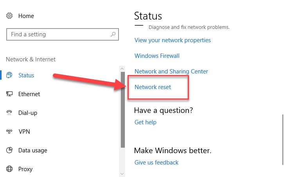
Task: Click the Proxy globe icon
Action: point(9,169)
